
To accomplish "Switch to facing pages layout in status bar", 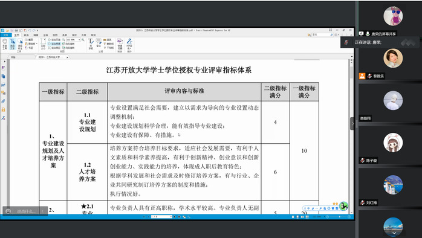I will [x=302, y=217].
